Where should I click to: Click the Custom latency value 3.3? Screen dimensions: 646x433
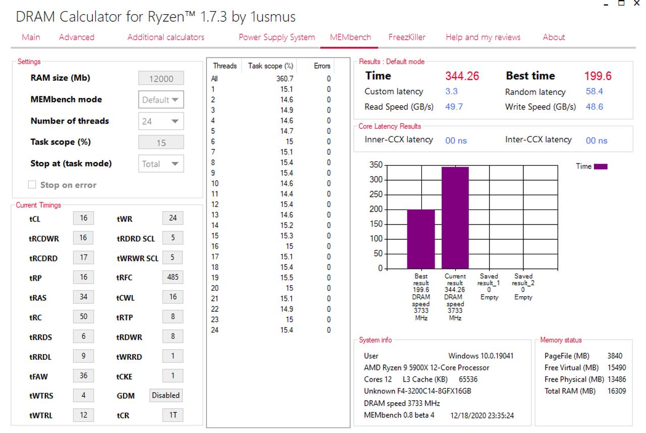(451, 91)
